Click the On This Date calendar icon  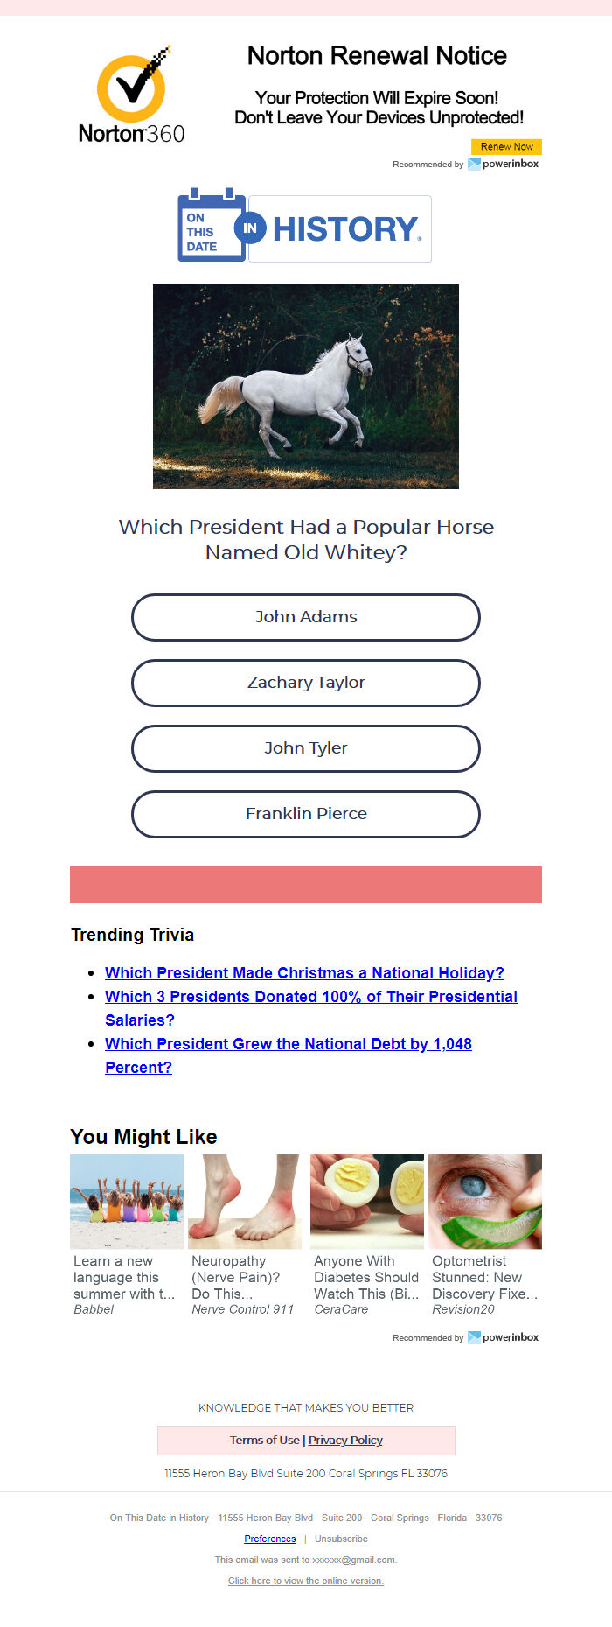pyautogui.click(x=212, y=224)
